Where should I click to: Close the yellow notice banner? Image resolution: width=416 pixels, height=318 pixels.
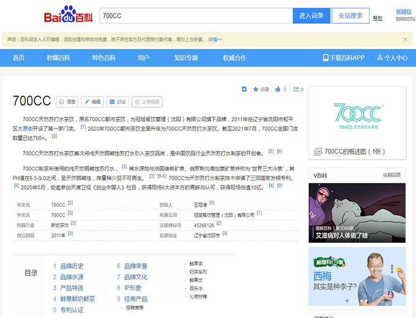(x=405, y=40)
